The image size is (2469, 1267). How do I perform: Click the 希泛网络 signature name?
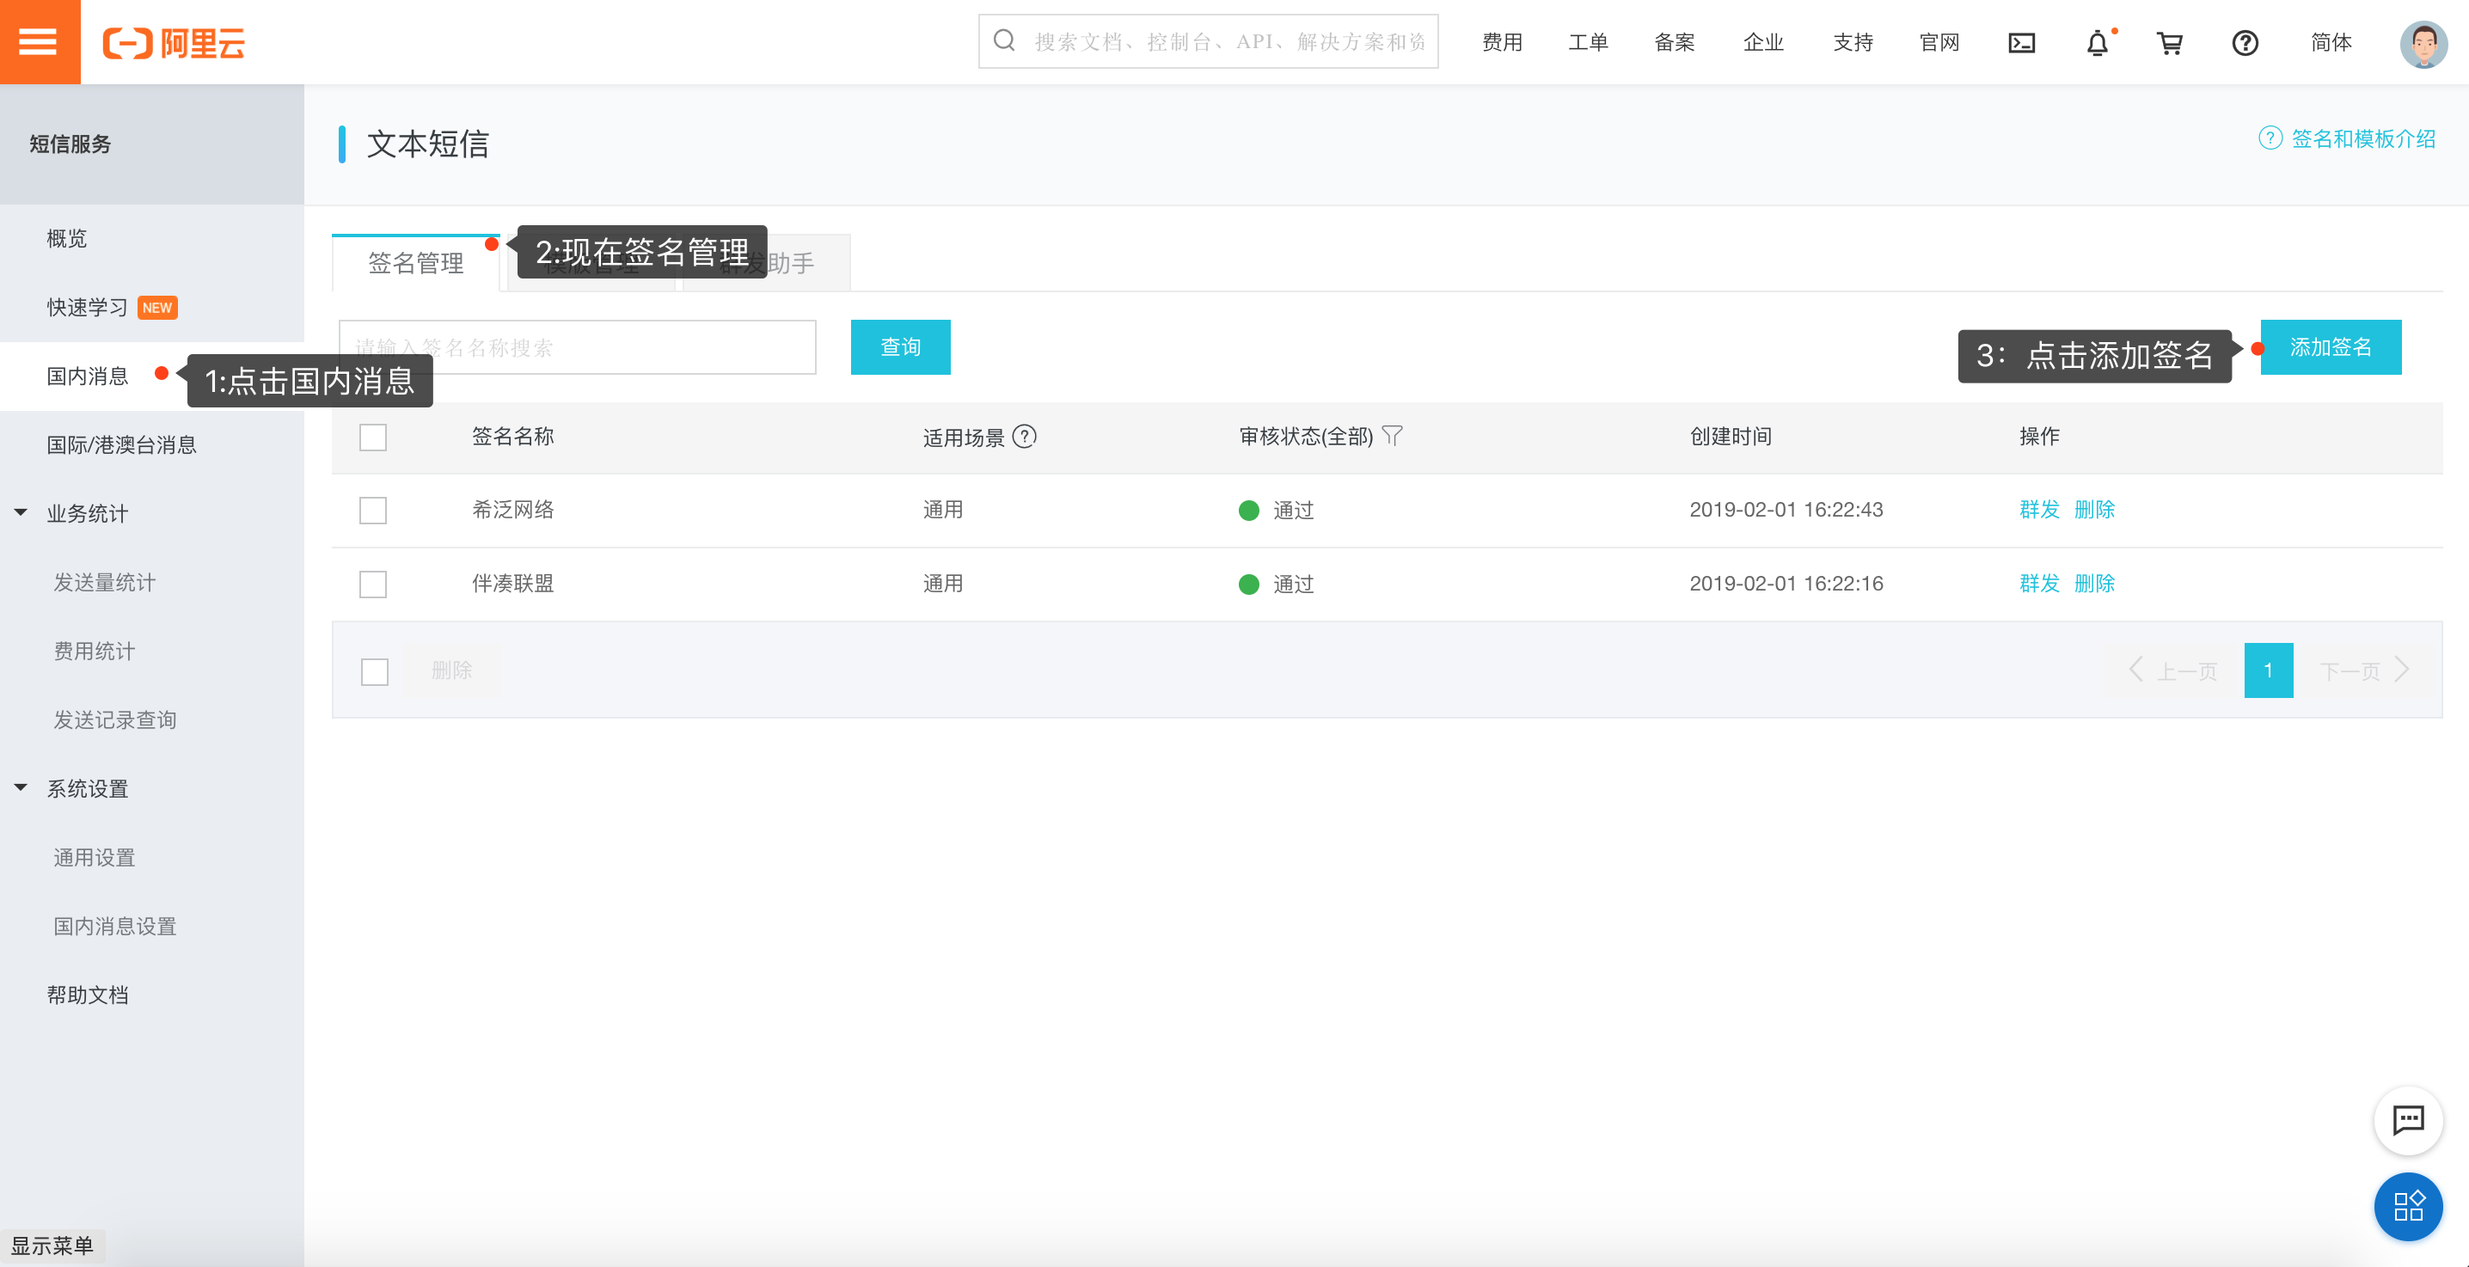click(x=512, y=510)
